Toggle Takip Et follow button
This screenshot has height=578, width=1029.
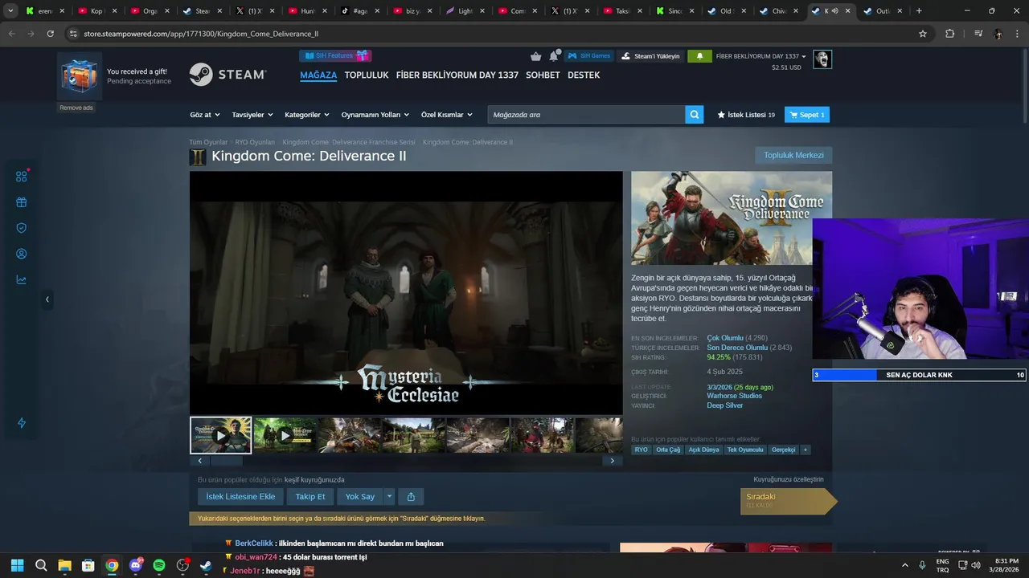pos(310,496)
